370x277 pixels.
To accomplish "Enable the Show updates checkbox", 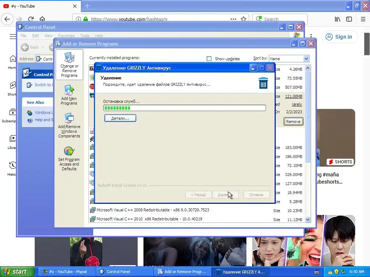I will [x=209, y=59].
